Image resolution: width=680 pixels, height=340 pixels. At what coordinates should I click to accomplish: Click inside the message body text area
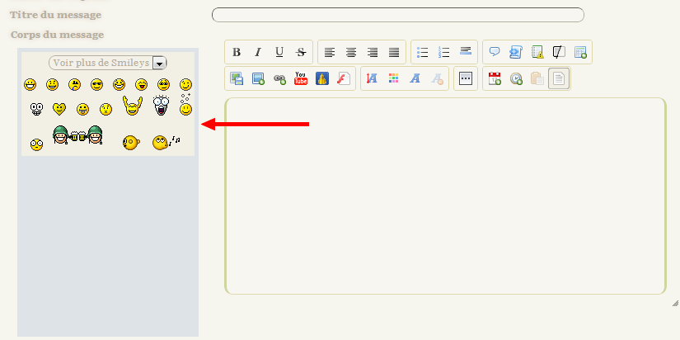(445, 196)
